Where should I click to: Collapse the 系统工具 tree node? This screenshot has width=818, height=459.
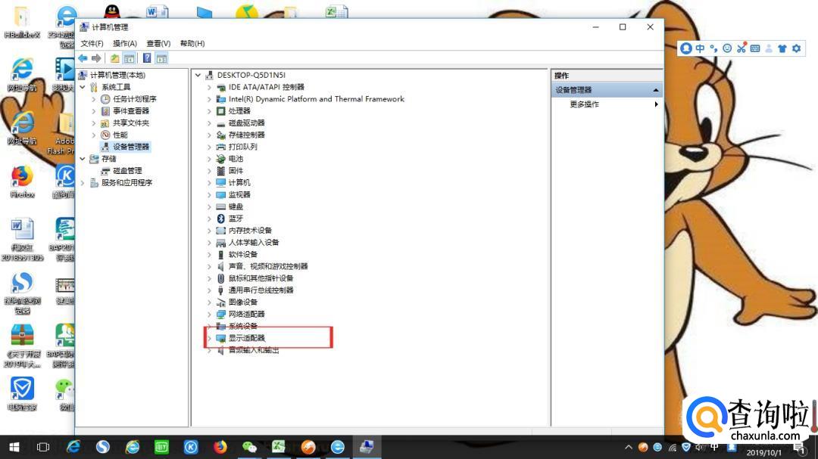click(83, 87)
